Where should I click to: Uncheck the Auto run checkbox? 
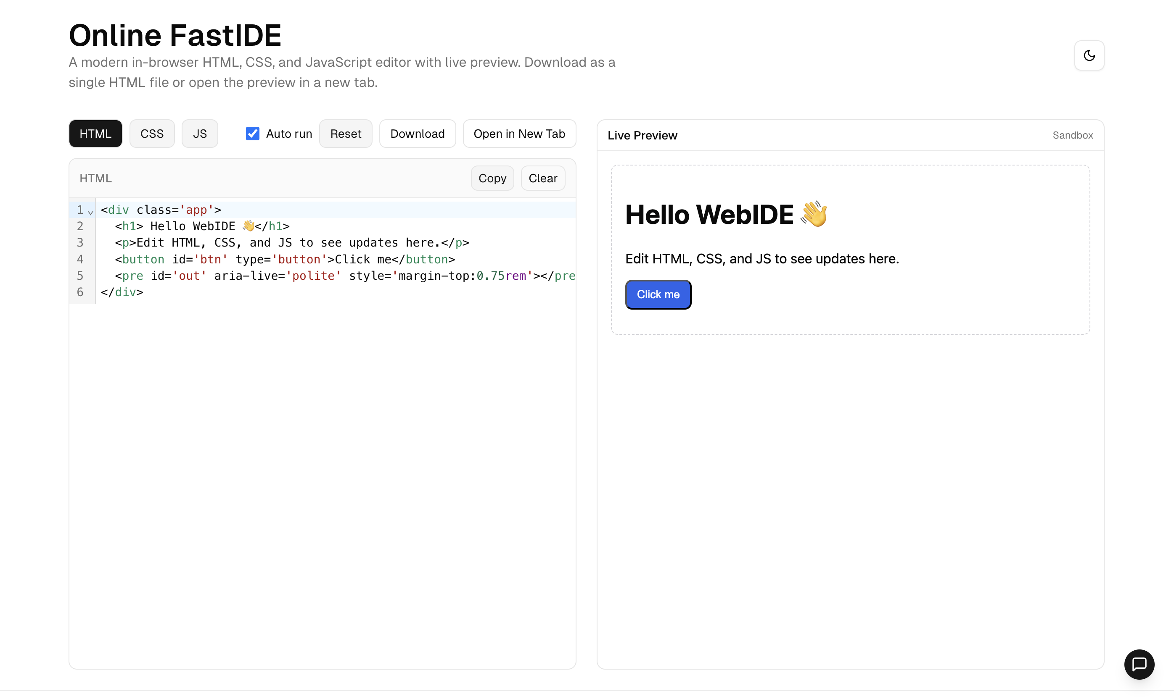253,134
